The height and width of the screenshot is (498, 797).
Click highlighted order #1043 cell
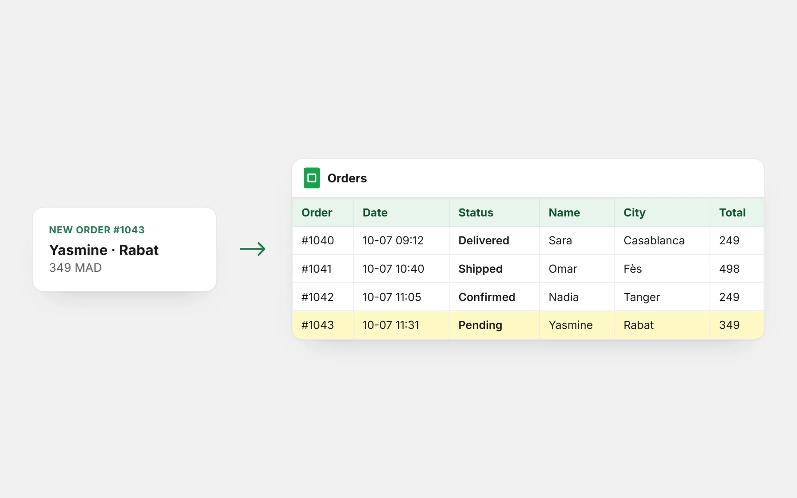pyautogui.click(x=323, y=325)
